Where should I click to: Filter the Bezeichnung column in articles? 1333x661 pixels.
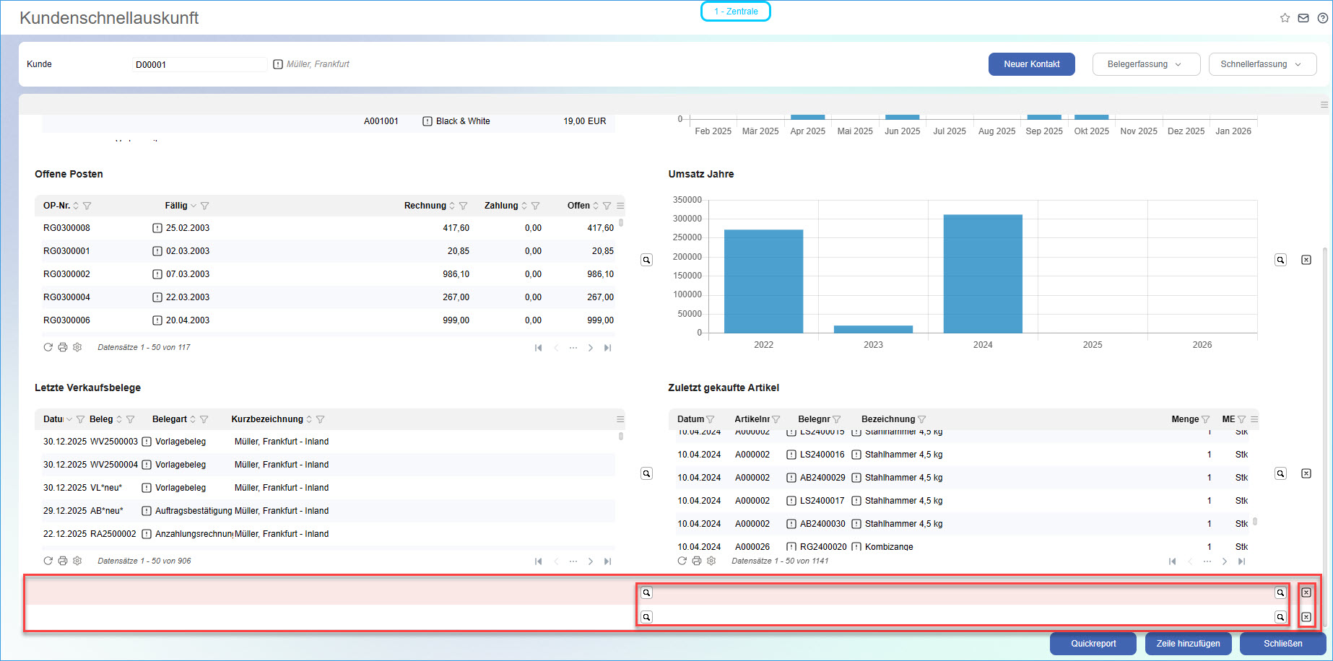[922, 419]
